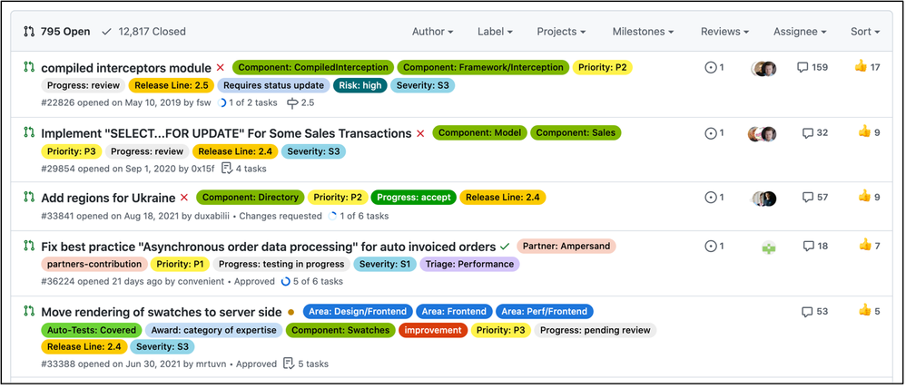
Task: Expand the Label filter dropdown
Action: point(495,32)
